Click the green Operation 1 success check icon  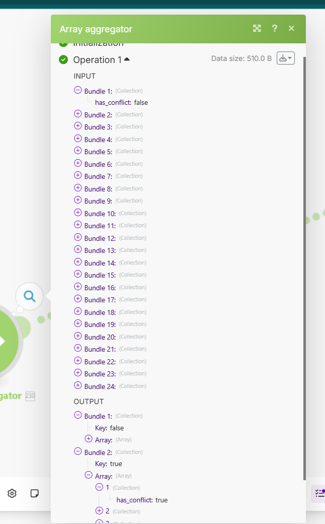[x=63, y=60]
